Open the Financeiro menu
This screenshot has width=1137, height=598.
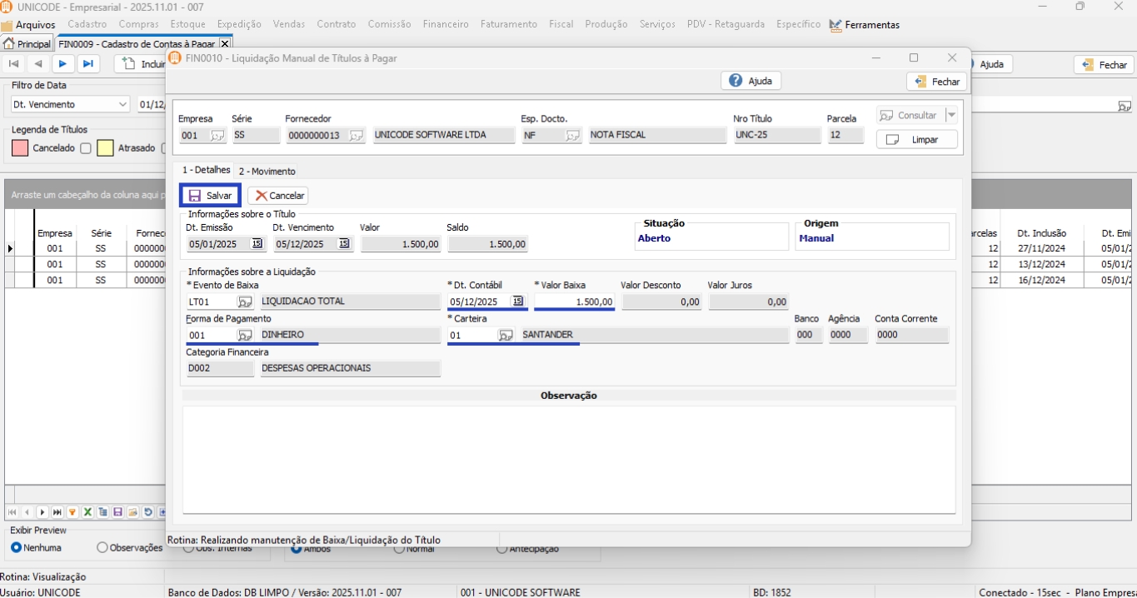(x=446, y=25)
